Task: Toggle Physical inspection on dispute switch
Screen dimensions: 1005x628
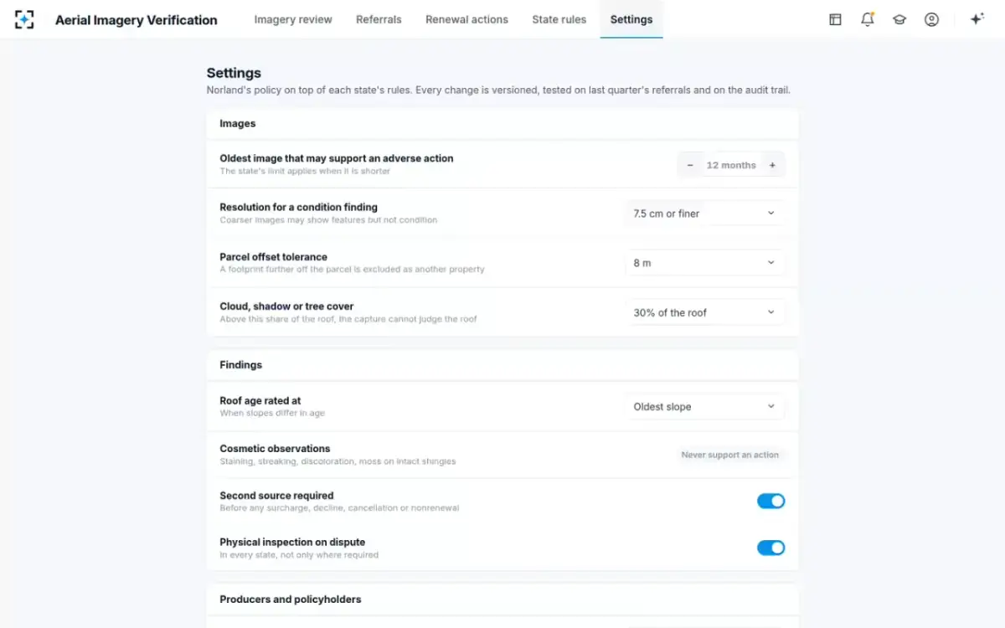Action: point(771,548)
